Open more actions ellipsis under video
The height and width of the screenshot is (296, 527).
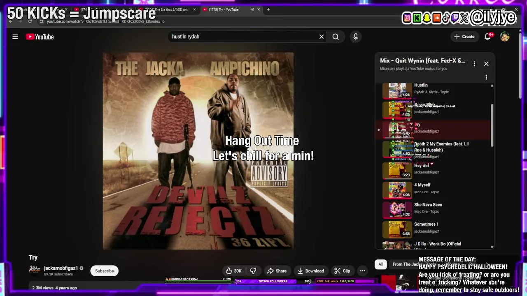[362, 271]
